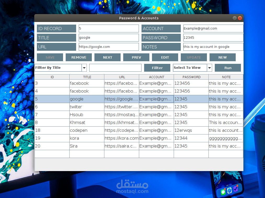Click the ACCOUNT field with Example@gmail.com
This screenshot has height=198, width=265.
213,29
